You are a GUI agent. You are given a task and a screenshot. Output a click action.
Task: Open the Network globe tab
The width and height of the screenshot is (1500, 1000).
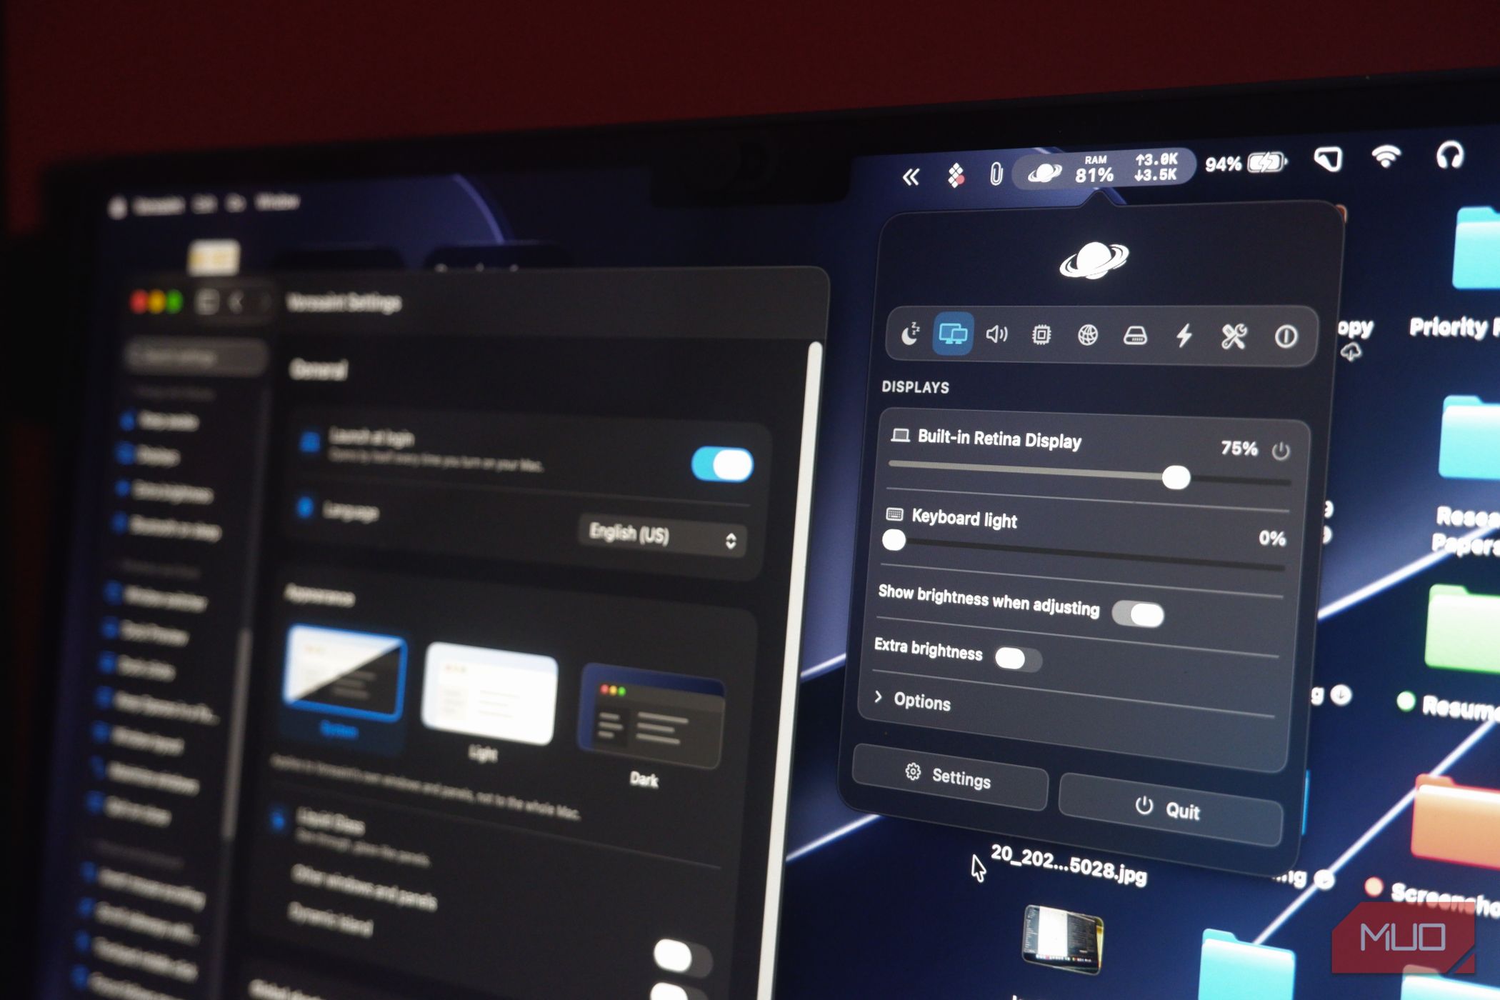[1087, 334]
